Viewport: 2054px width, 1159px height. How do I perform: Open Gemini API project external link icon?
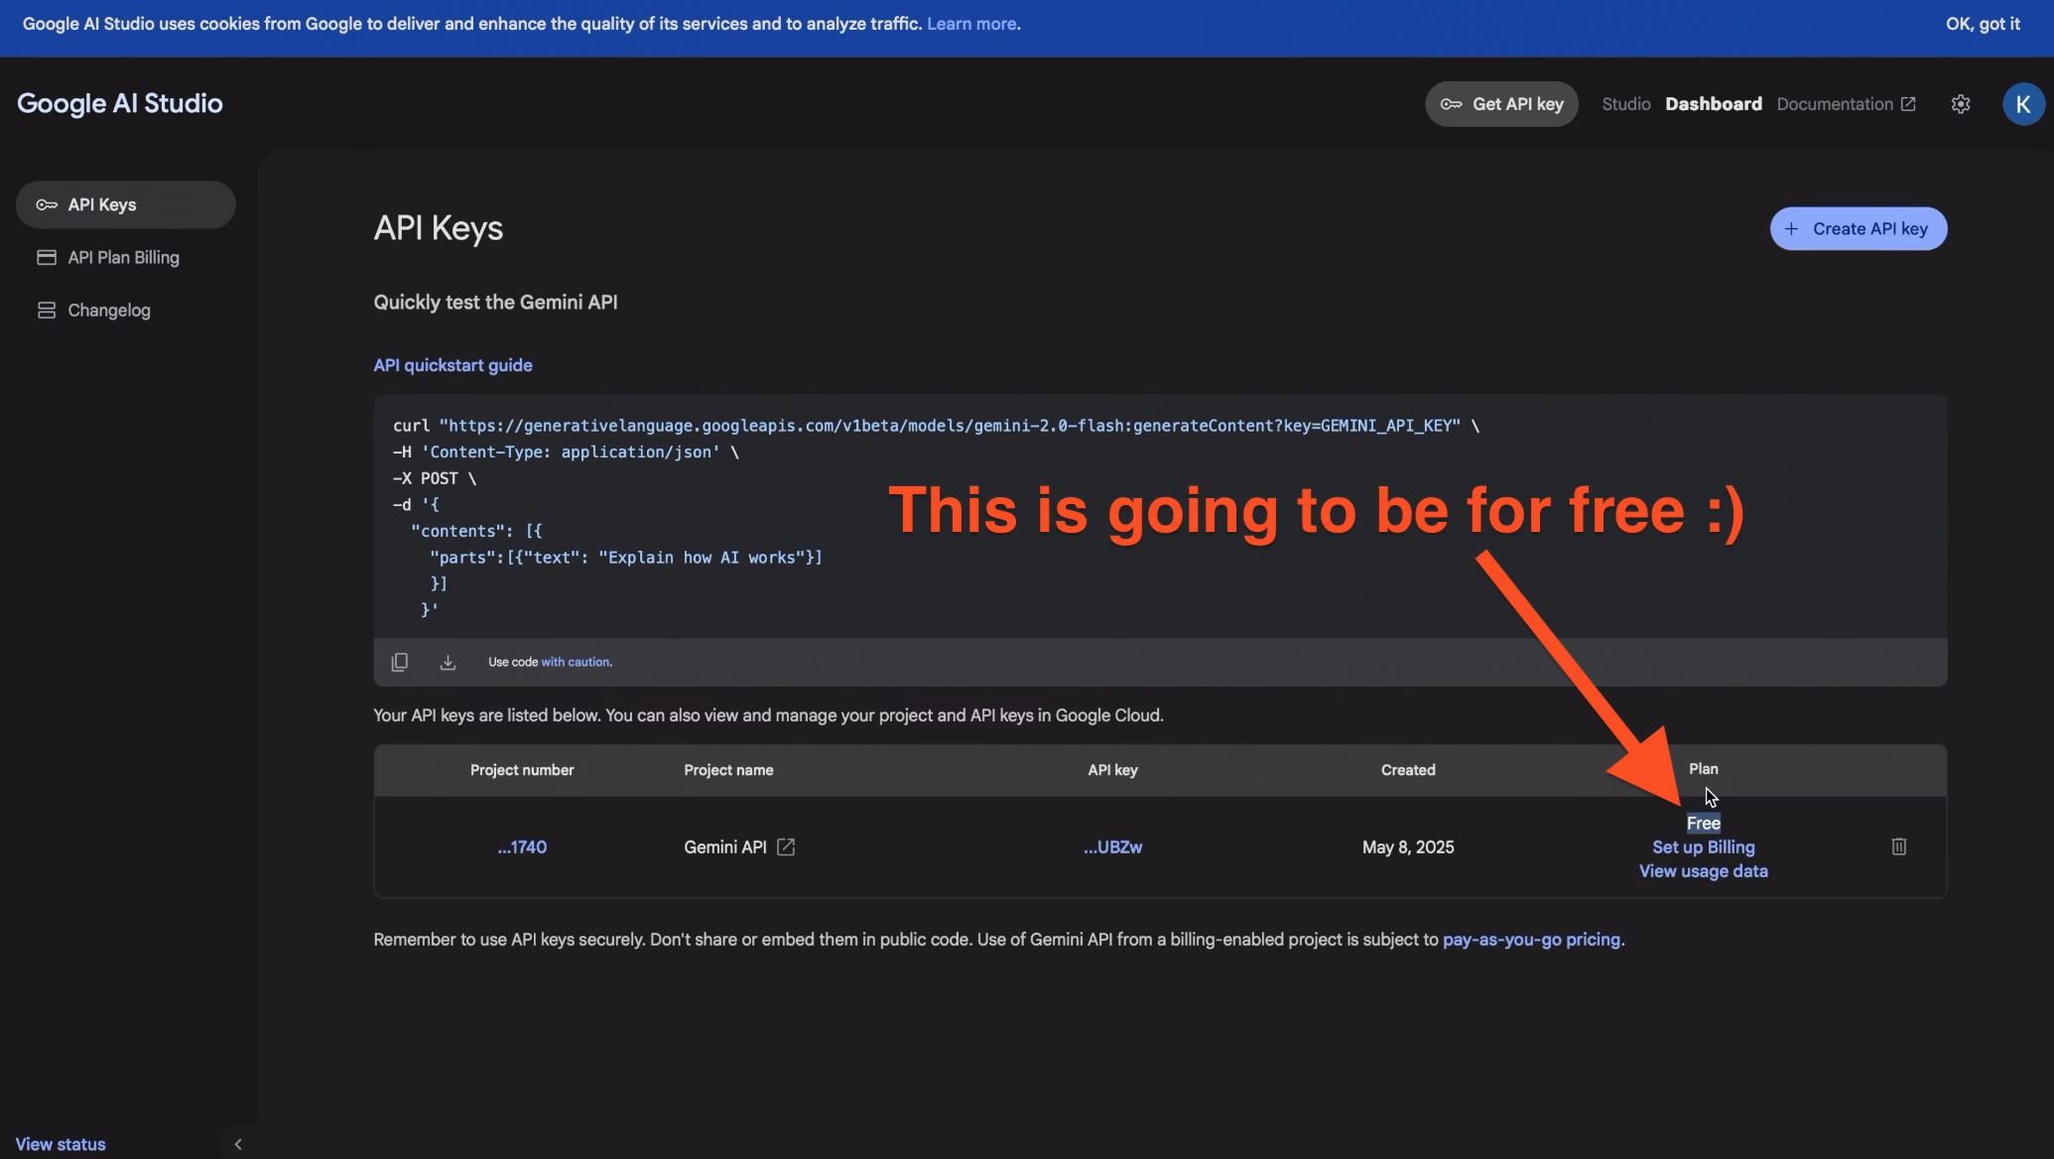pyautogui.click(x=785, y=846)
